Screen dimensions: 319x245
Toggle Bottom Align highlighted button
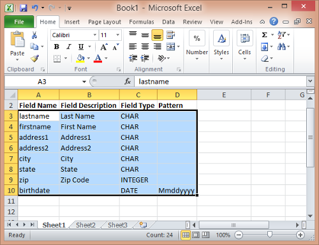tap(158, 35)
